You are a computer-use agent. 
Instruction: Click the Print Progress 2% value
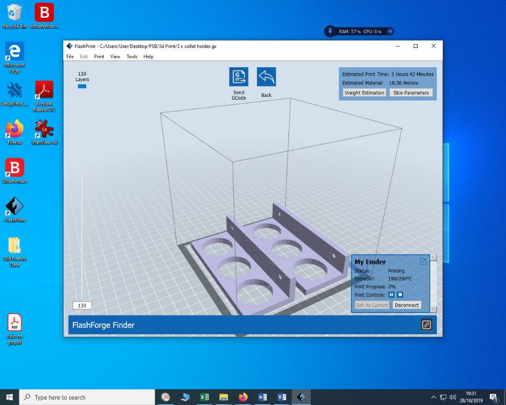coord(391,286)
